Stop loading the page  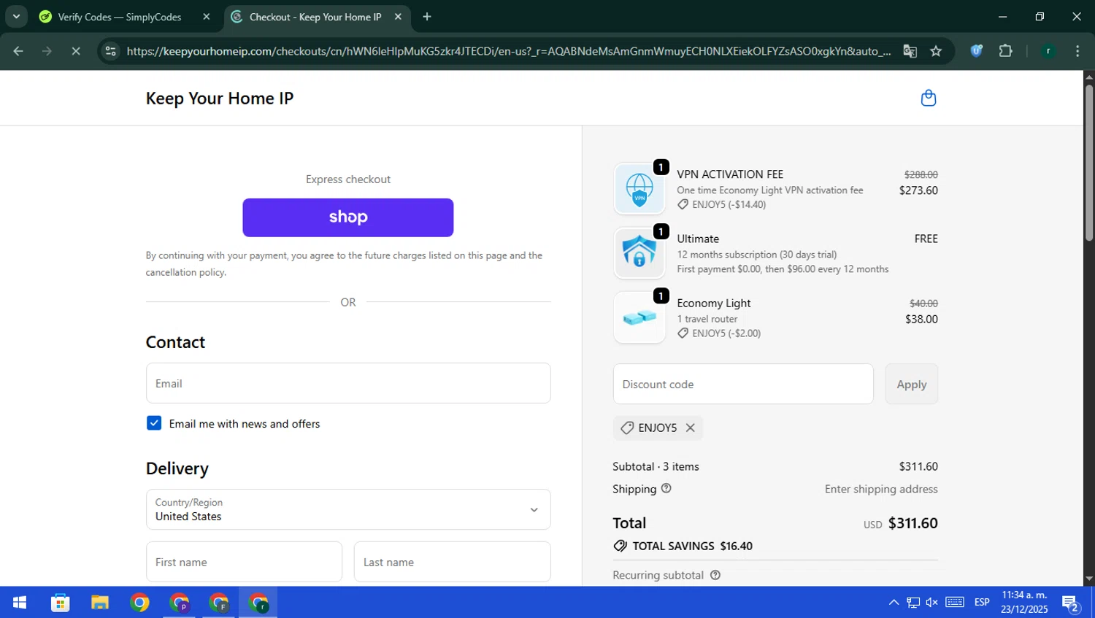coord(75,51)
